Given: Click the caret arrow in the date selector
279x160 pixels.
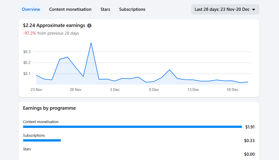Looking at the screenshot, I should [x=254, y=9].
